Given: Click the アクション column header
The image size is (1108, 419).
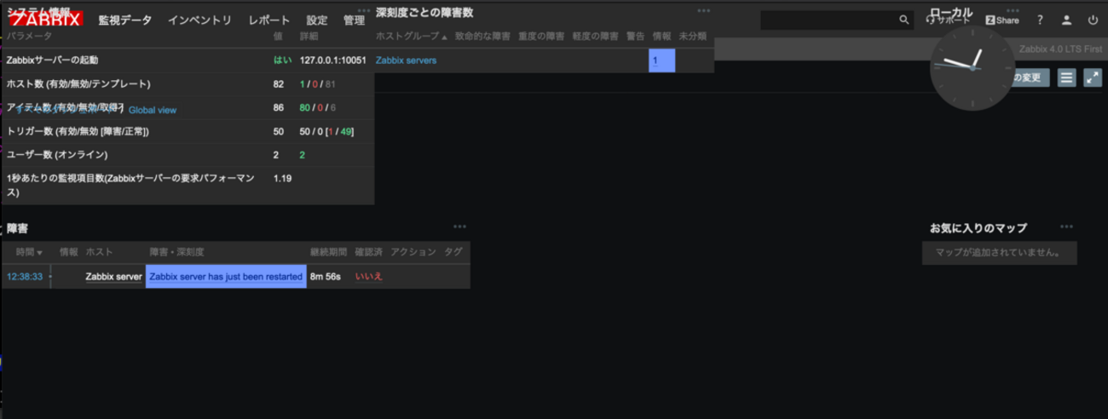Looking at the screenshot, I should 413,252.
